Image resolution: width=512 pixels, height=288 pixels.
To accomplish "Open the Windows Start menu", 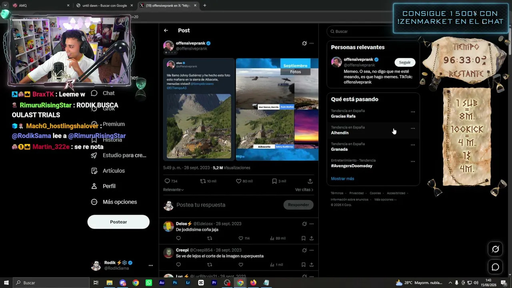I will pos(6,283).
